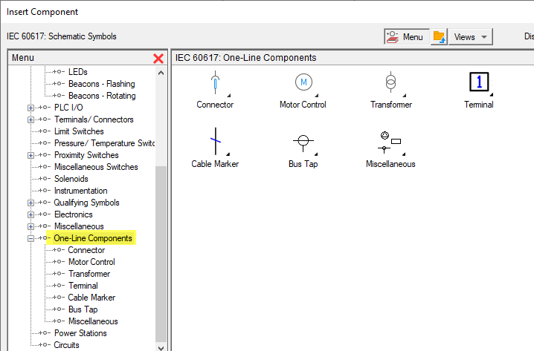
Task: Open the Miscellaneous symbols icon in panel
Action: tap(390, 142)
